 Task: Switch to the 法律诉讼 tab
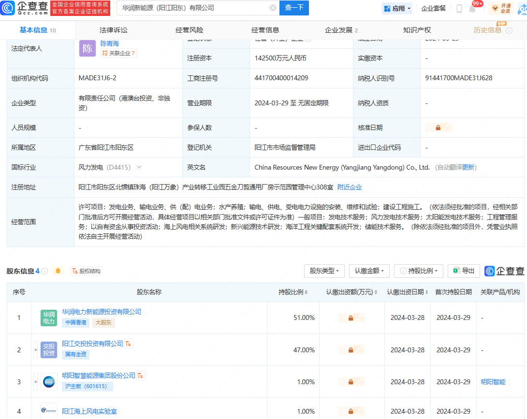pyautogui.click(x=114, y=30)
